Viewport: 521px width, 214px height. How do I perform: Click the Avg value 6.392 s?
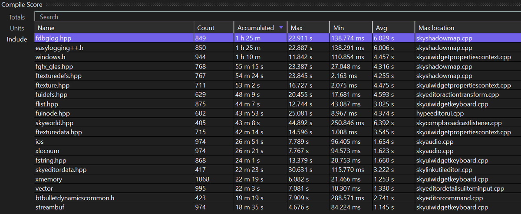384,123
